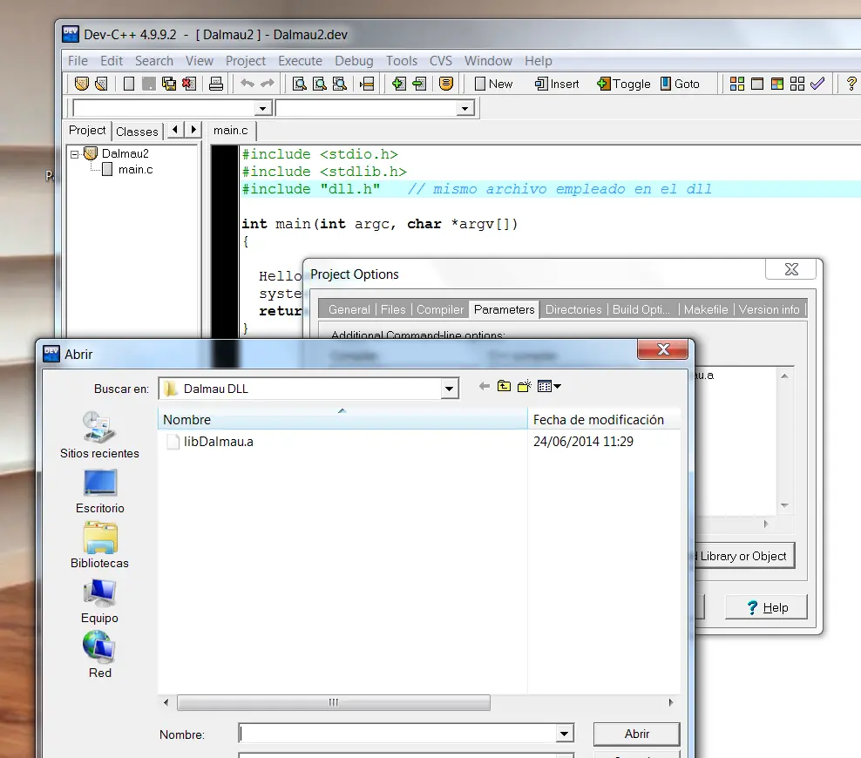Open the Nombre filename dropdown arrow
The width and height of the screenshot is (861, 758).
click(564, 734)
